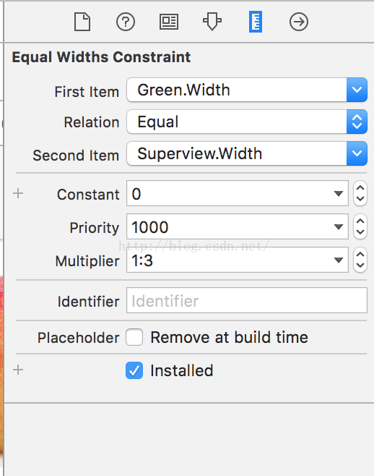This screenshot has width=374, height=476.
Task: Click the Multiplier stepper control
Action: point(360,260)
